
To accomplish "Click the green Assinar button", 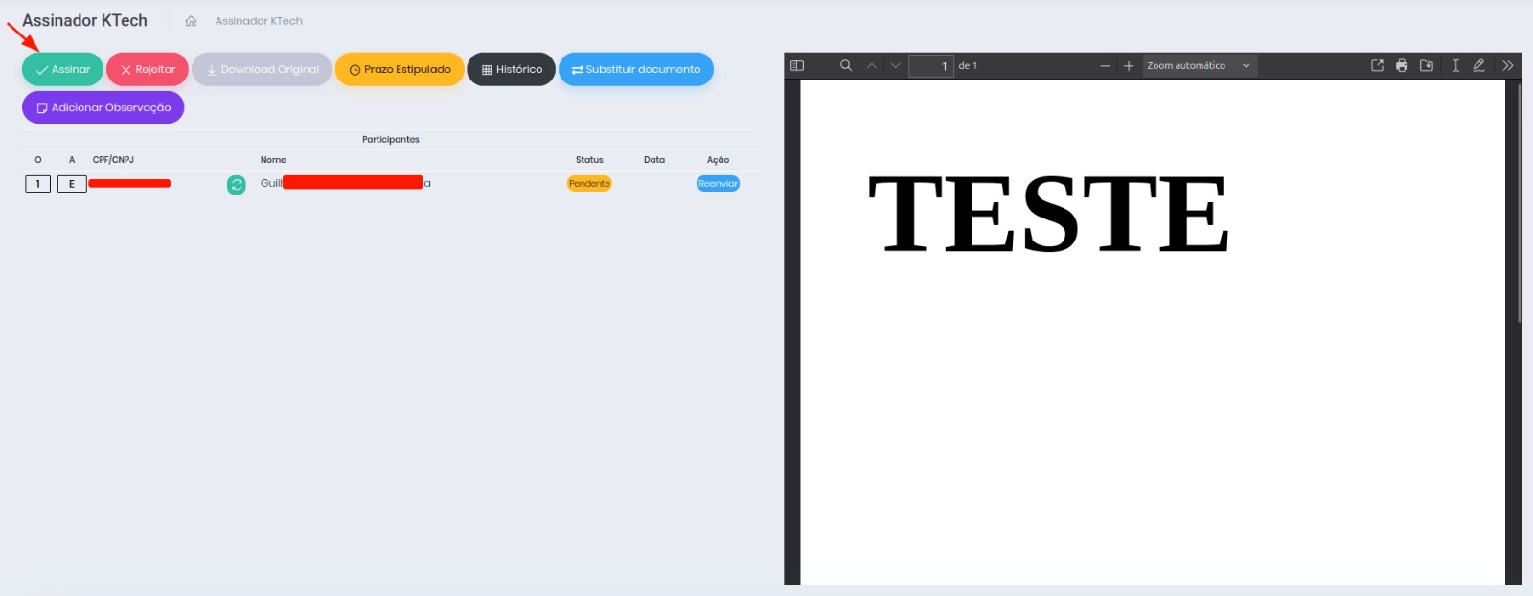I will (62, 69).
